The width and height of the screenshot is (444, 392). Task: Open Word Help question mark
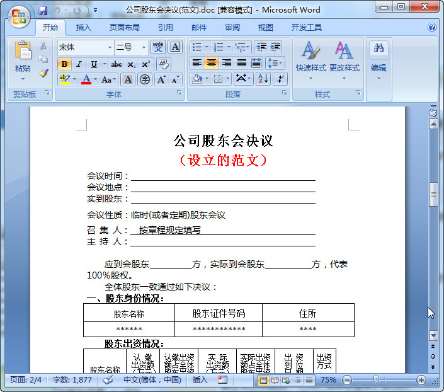click(432, 27)
